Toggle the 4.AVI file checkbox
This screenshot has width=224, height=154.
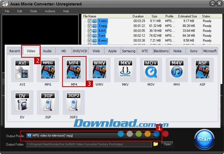click(90, 31)
